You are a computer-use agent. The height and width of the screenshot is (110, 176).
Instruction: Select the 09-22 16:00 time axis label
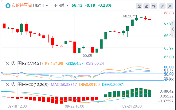[75, 106]
